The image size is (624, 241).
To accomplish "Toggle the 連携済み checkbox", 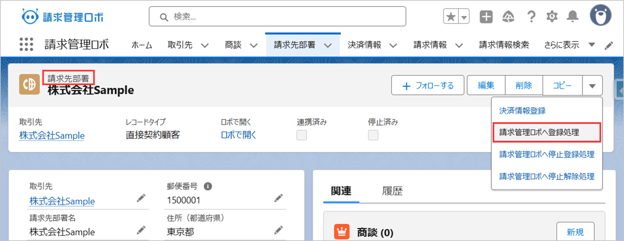I will [302, 135].
